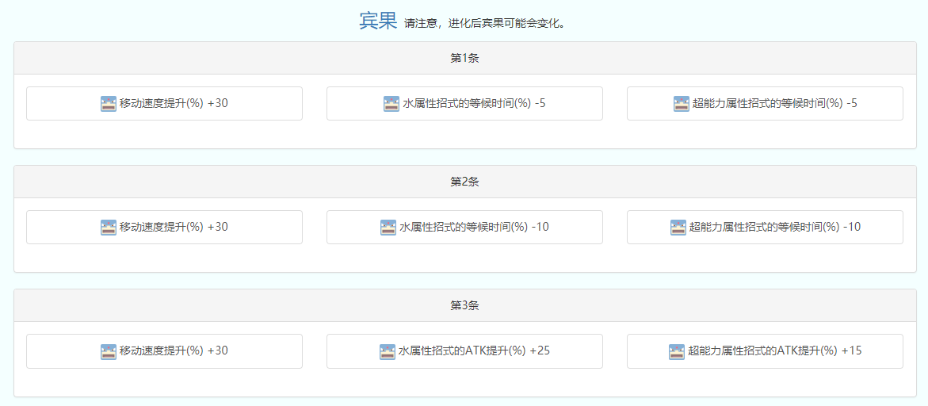Click the 请注意，进化后宾果可能会变化 note
The width and height of the screenshot is (928, 406).
pos(485,24)
